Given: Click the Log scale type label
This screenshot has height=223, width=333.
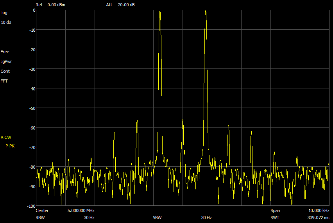Looking at the screenshot, I should (4, 13).
